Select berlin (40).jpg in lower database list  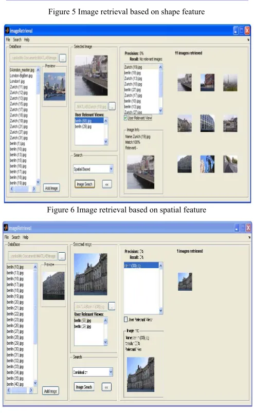(x=15, y=384)
